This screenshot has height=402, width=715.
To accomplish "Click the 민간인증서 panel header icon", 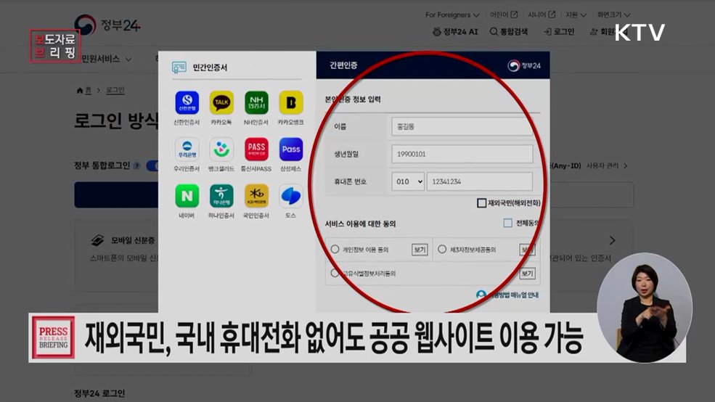I will [x=179, y=67].
